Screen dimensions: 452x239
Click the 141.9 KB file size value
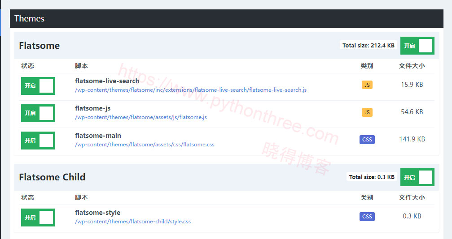click(412, 139)
